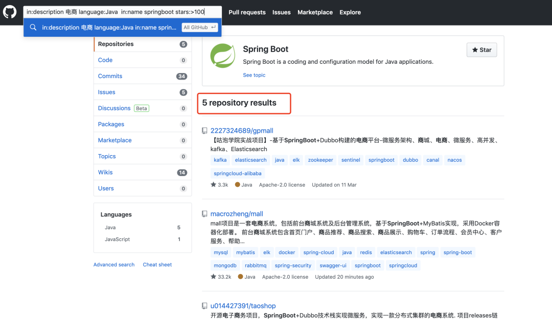Select the Topics results filter

pos(143,157)
